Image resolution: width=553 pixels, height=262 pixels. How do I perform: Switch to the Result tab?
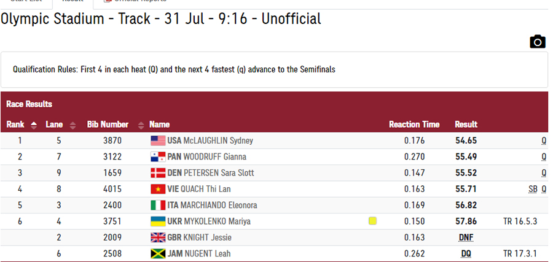pos(73,2)
